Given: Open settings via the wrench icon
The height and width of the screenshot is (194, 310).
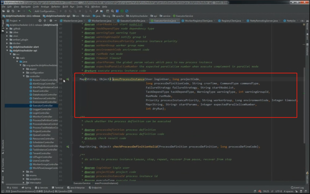Looking at the screenshot, I should 97,11.
